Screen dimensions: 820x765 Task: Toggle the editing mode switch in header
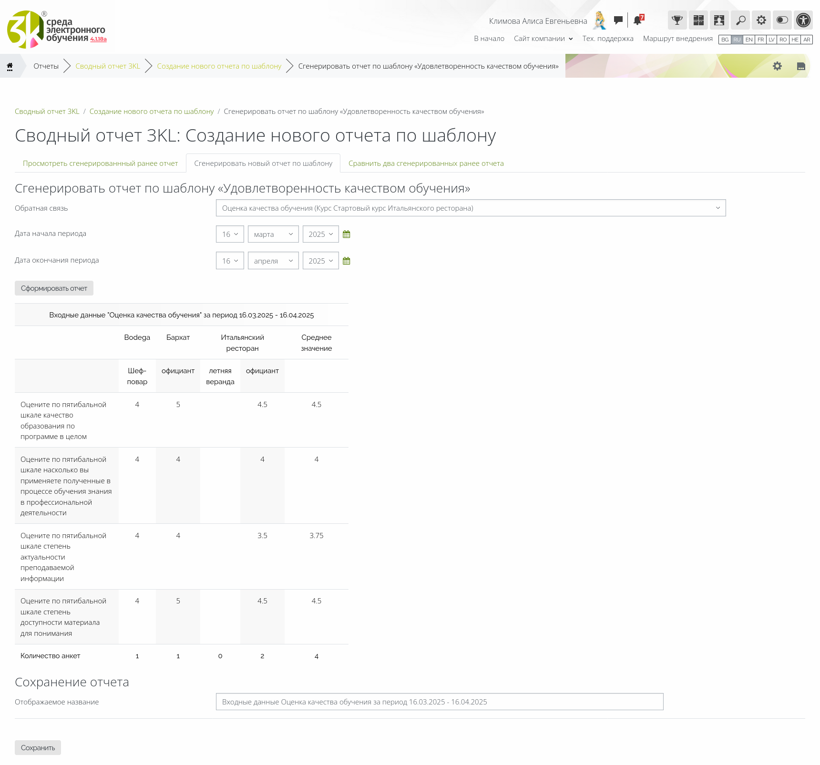point(782,20)
